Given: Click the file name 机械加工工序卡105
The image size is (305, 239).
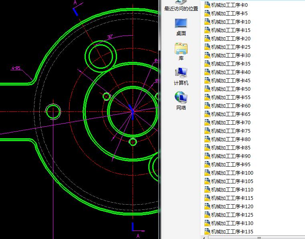Looking at the screenshot, I should [232, 181].
